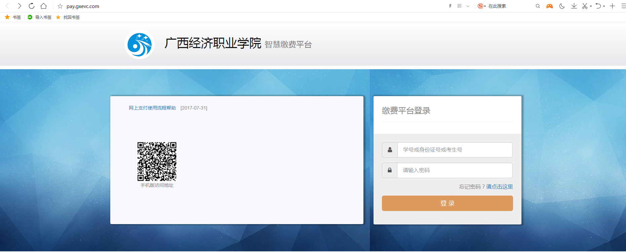Expand the address bar dropdown chevron
626x252 pixels.
pos(468,6)
